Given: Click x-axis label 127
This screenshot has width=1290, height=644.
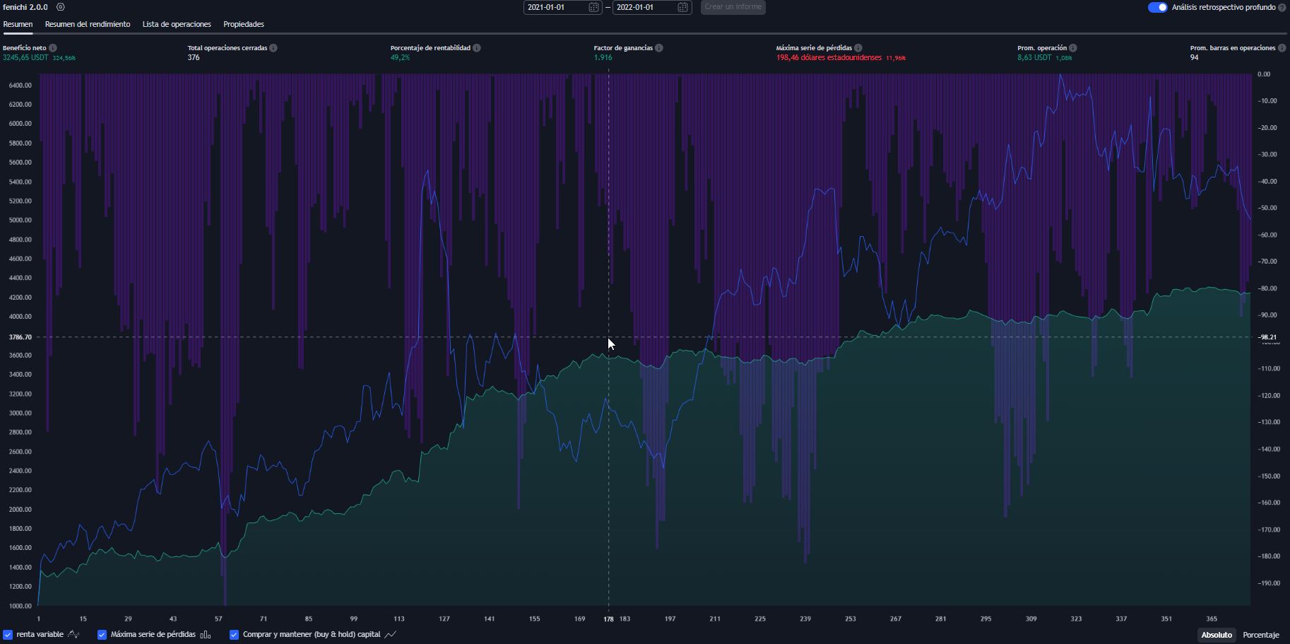Looking at the screenshot, I should 444,619.
